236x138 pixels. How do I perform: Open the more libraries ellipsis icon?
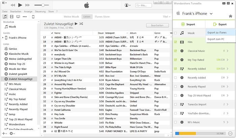25,17
